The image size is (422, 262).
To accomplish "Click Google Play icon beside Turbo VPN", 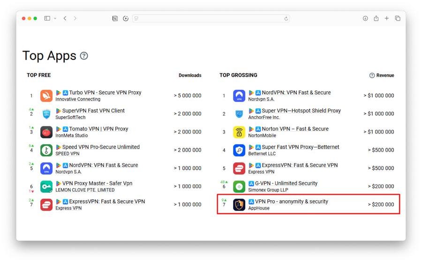I will click(x=58, y=93).
